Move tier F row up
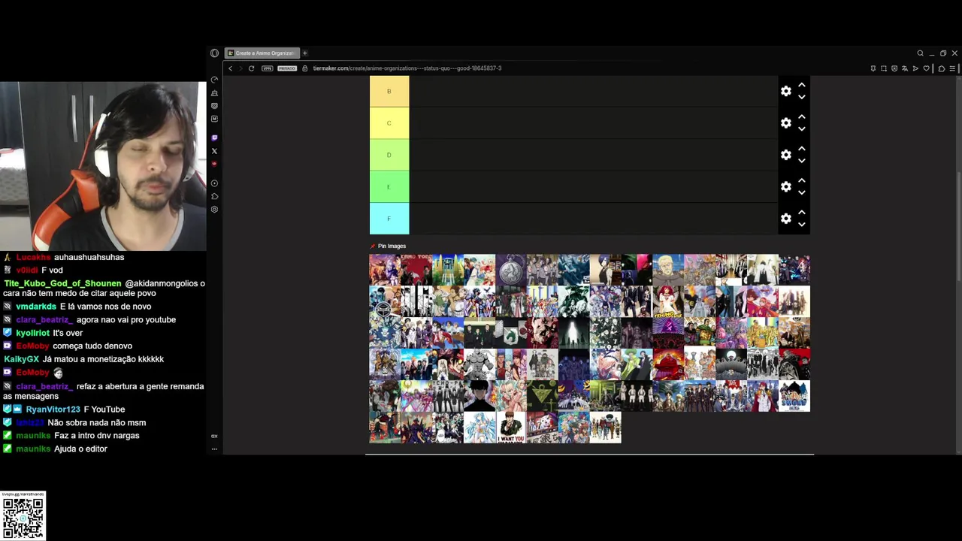This screenshot has width=962, height=541. coord(802,212)
